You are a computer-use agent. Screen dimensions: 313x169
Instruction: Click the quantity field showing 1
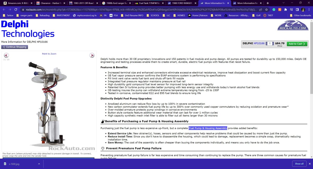tap(269, 44)
